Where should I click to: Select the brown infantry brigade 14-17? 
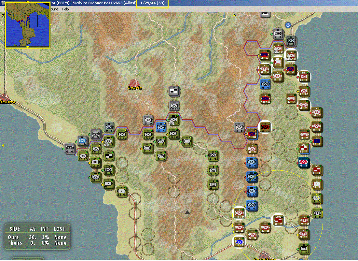tap(317, 112)
